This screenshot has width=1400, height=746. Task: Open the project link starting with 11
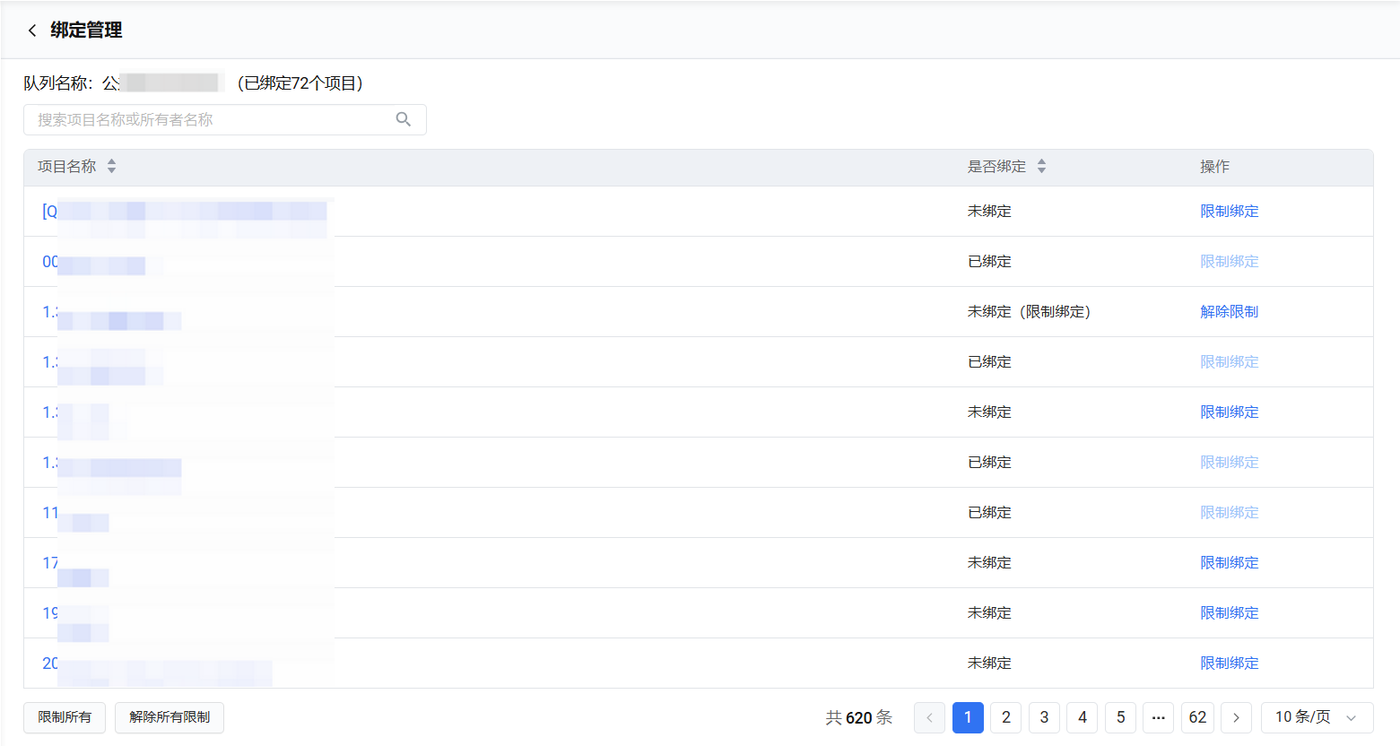75,513
